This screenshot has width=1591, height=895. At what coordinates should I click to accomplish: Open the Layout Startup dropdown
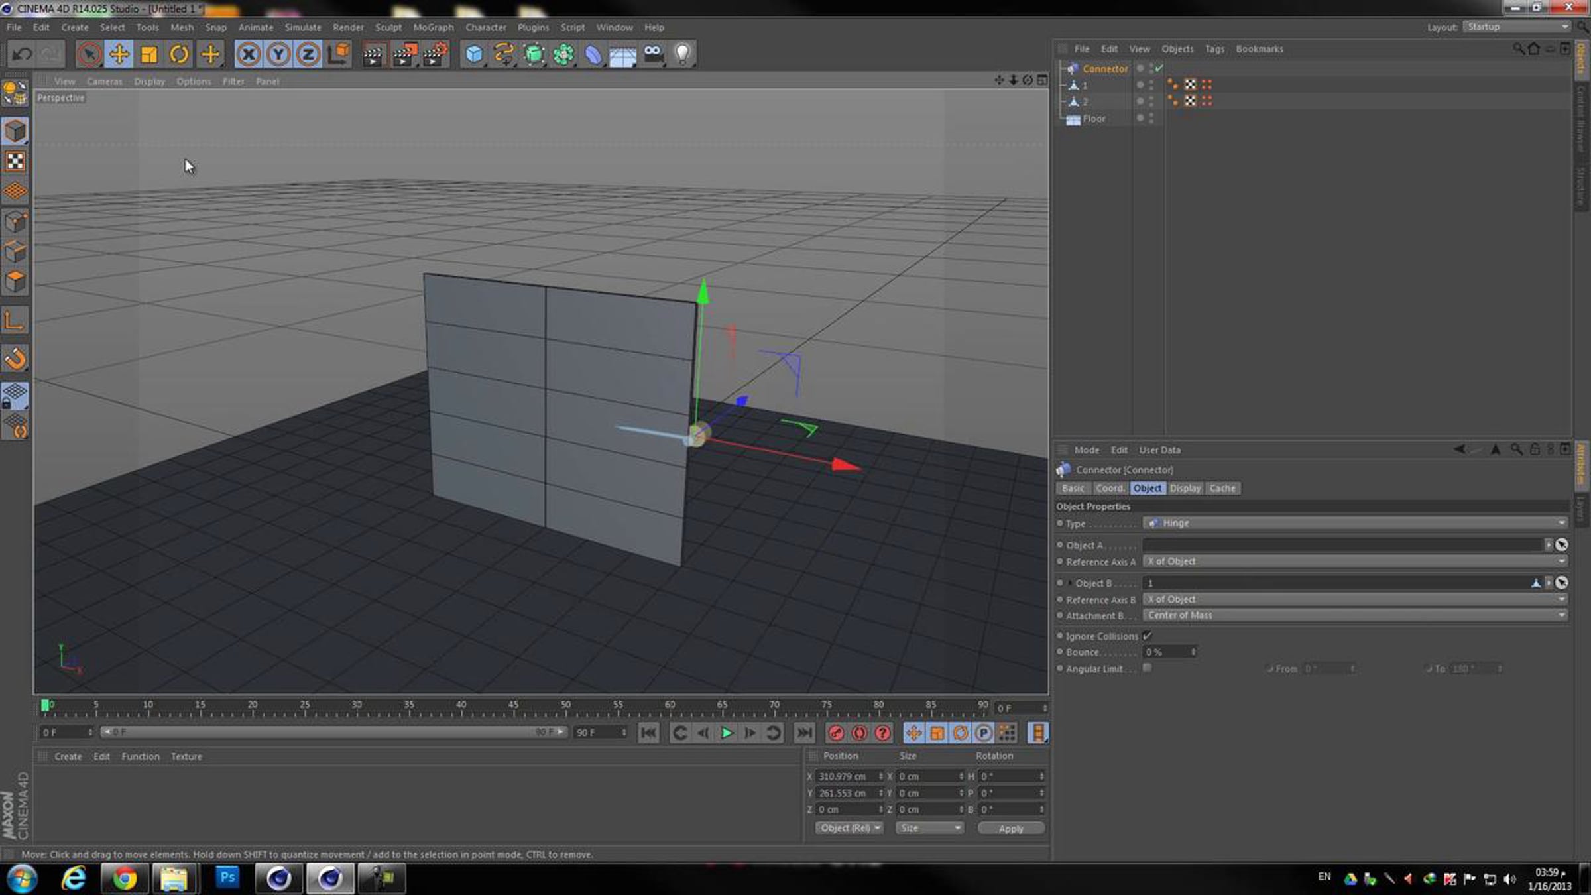click(1517, 27)
